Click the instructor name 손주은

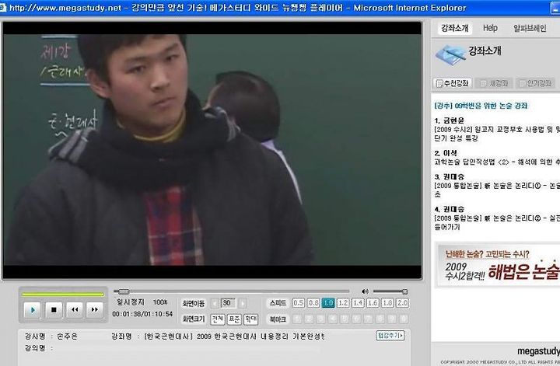[67, 336]
